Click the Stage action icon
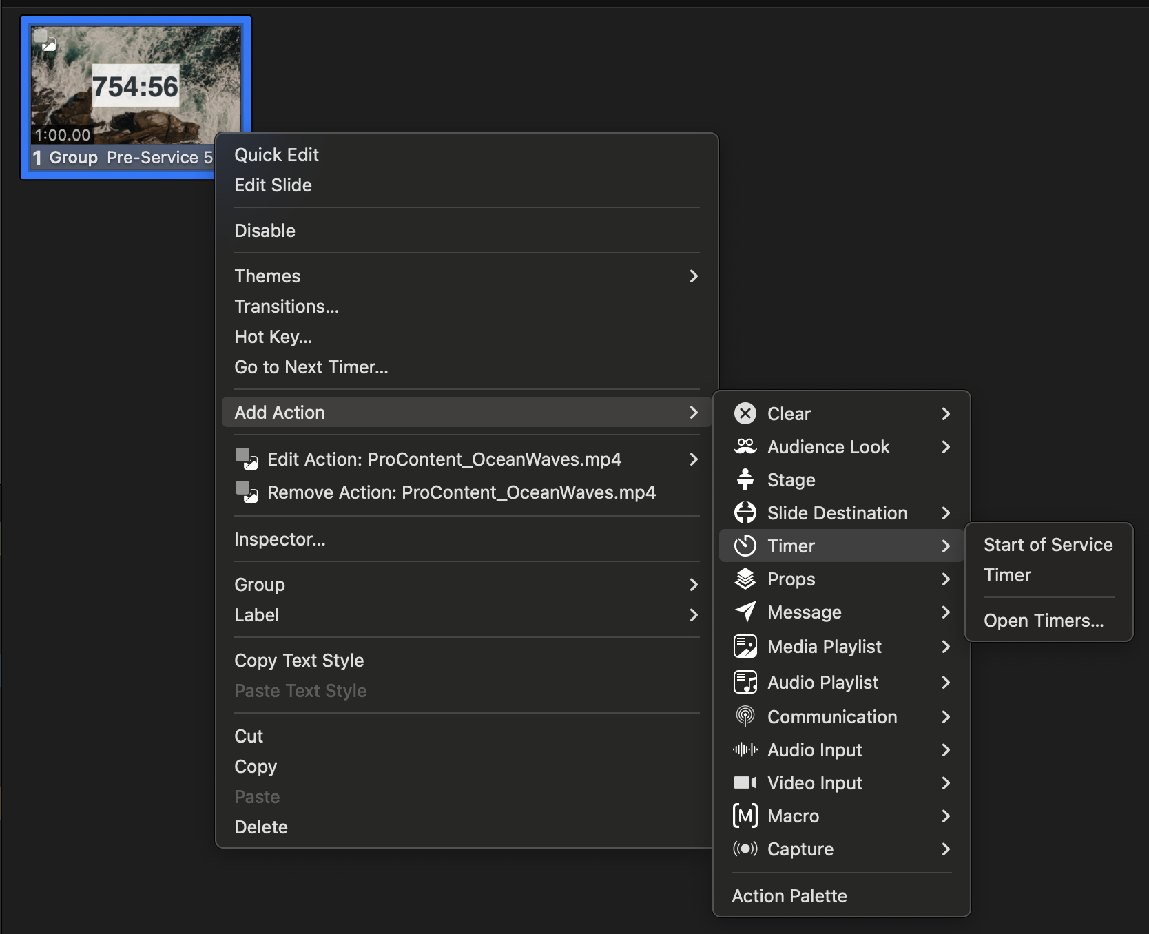 click(x=745, y=479)
